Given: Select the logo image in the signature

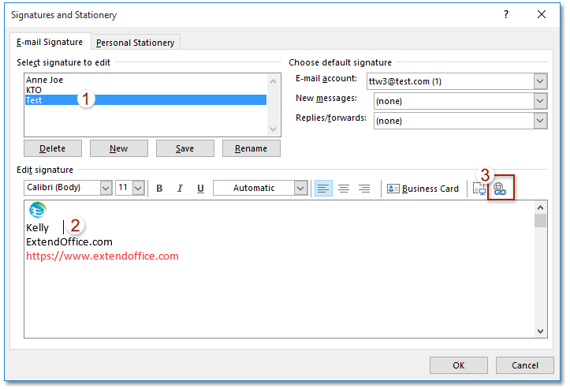Looking at the screenshot, I should coord(38,210).
